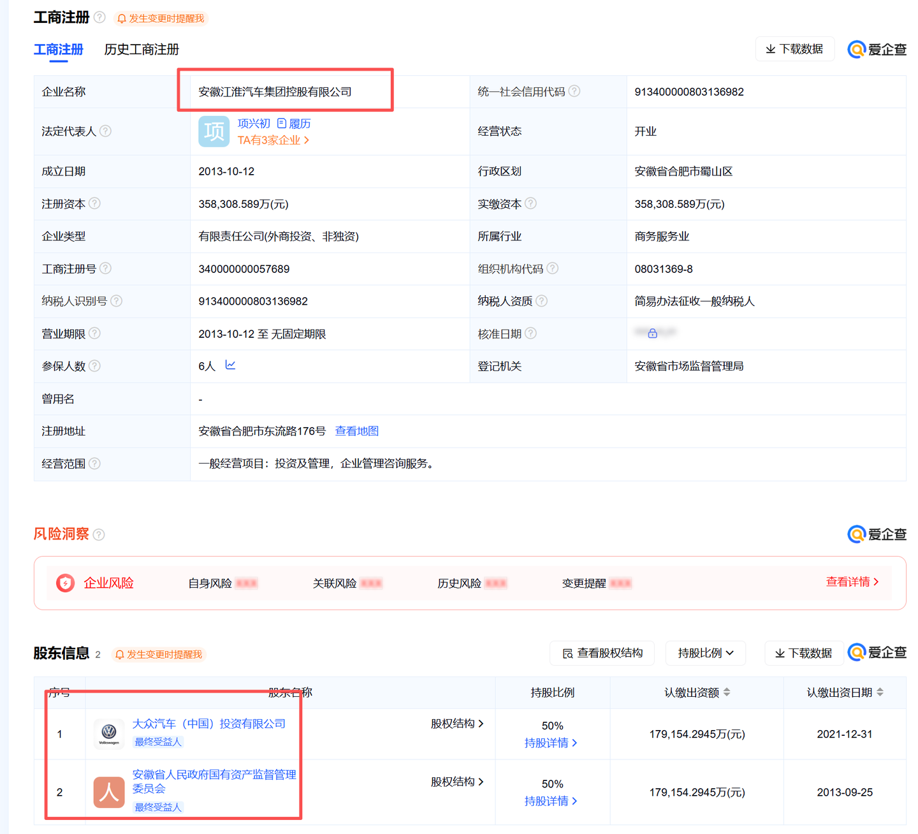
Task: Click registration authority 安徽省市场监督管理局
Action: pyautogui.click(x=689, y=366)
